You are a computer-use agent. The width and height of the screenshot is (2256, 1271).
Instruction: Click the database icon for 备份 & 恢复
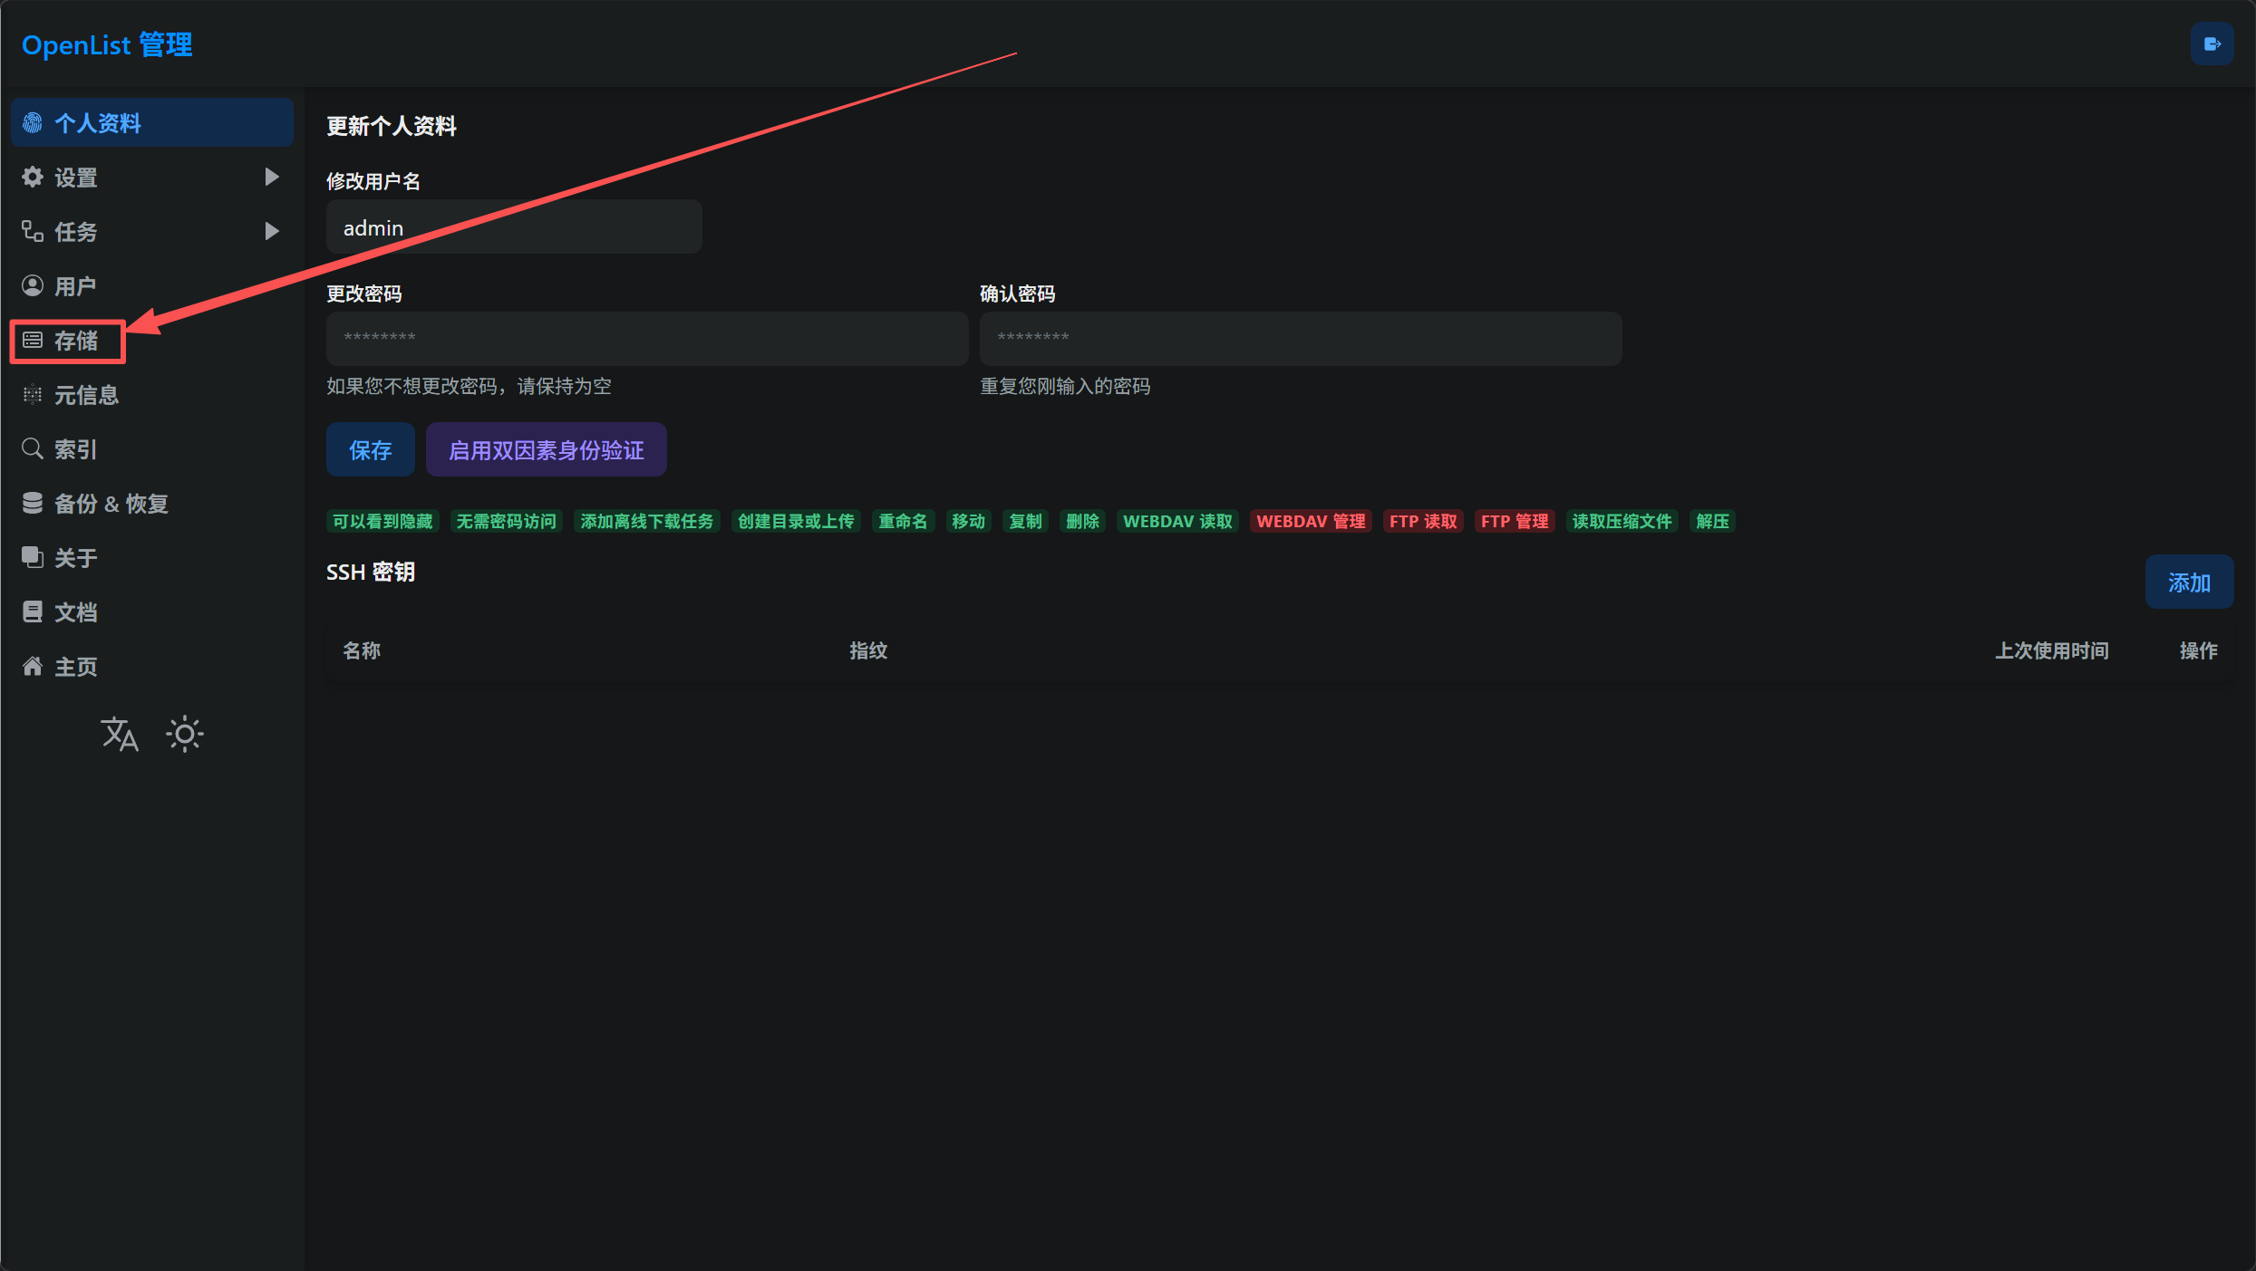click(33, 504)
